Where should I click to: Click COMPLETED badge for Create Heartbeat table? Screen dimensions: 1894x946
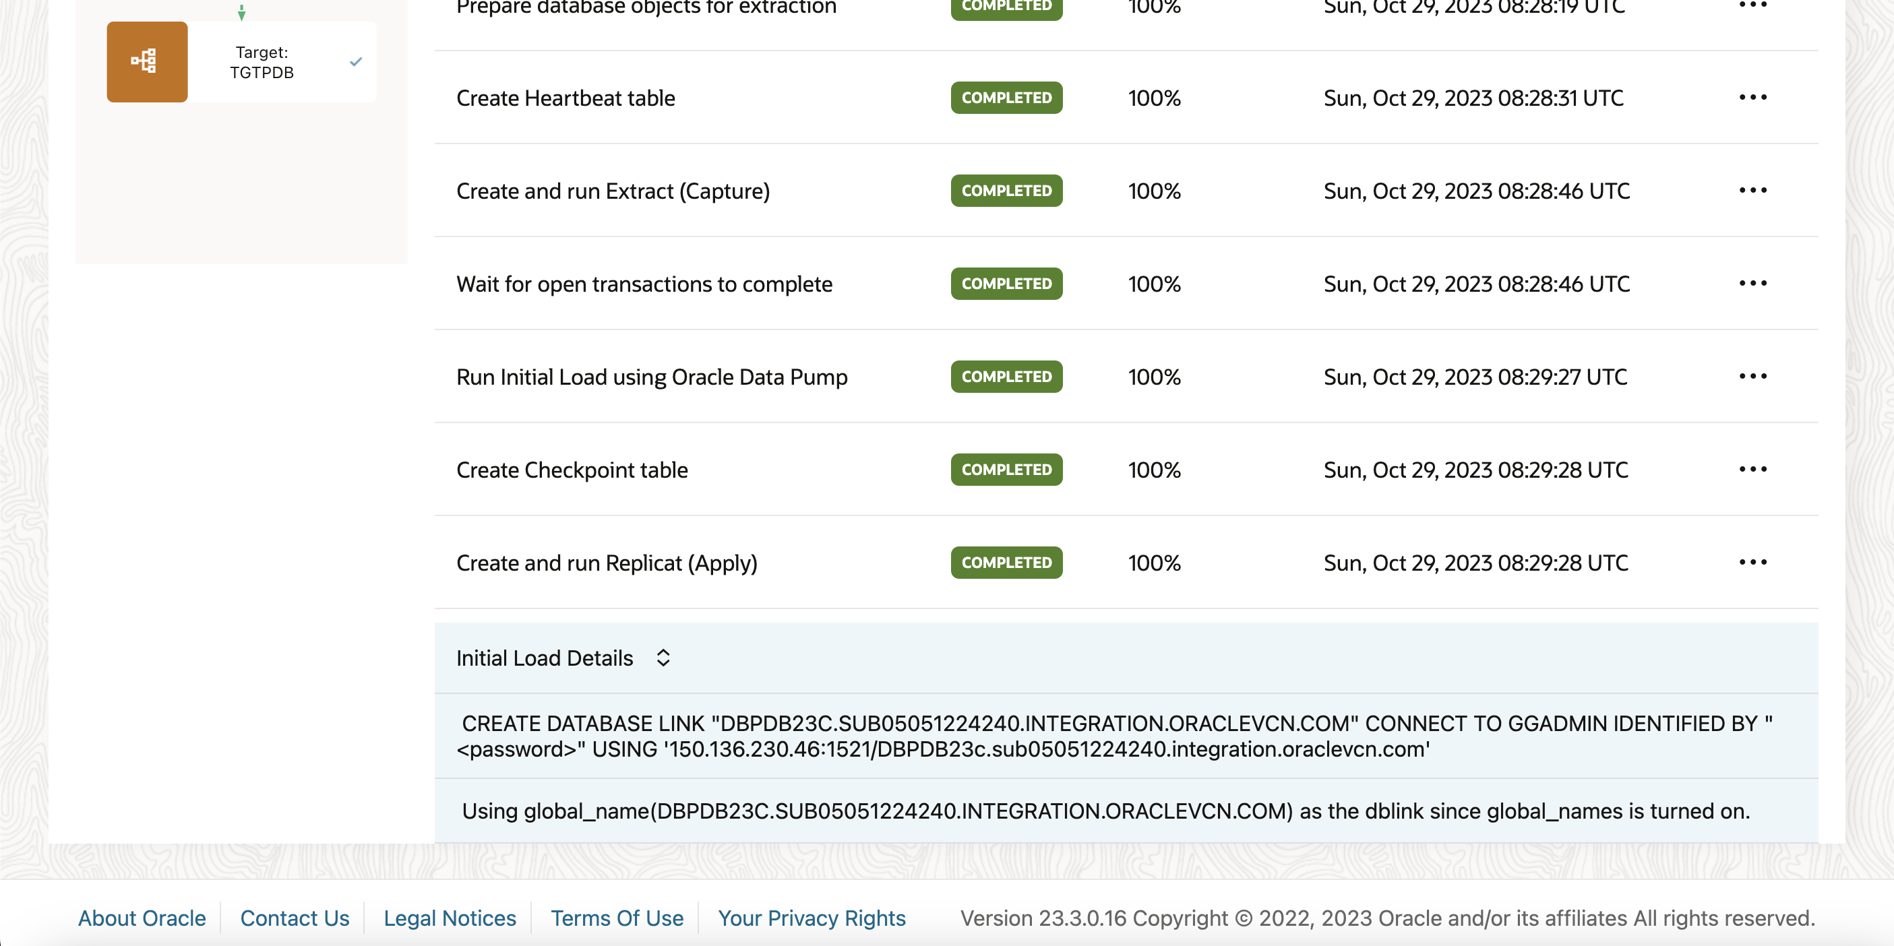[1006, 98]
